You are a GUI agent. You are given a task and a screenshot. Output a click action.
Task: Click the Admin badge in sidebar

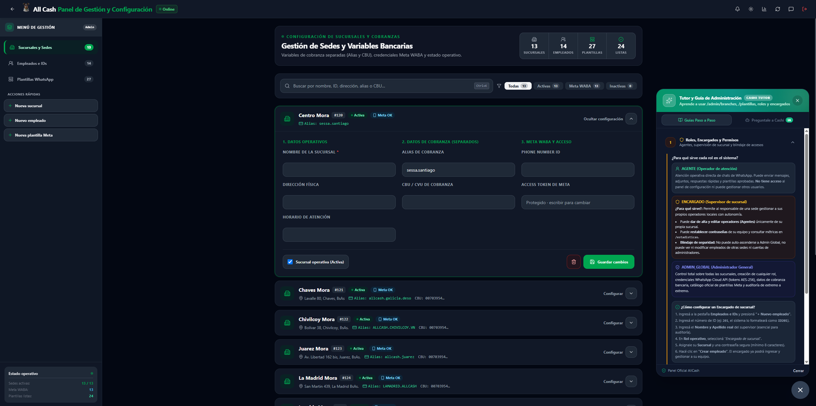point(90,27)
